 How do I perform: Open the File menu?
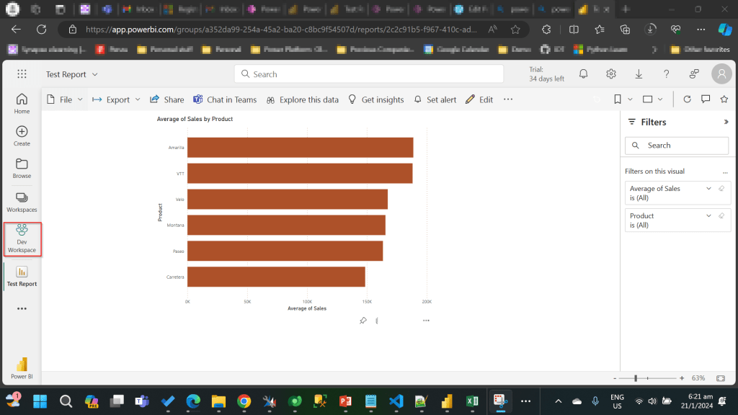[x=65, y=99]
